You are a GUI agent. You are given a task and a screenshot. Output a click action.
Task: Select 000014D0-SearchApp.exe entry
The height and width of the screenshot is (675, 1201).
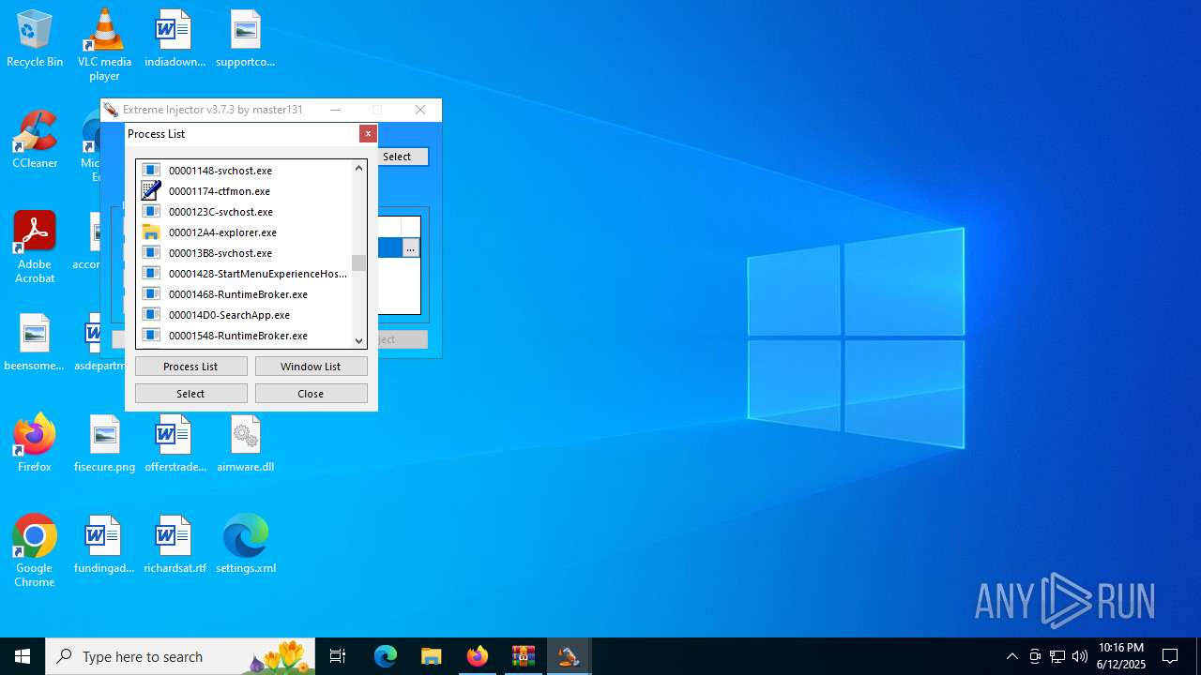tap(244, 315)
